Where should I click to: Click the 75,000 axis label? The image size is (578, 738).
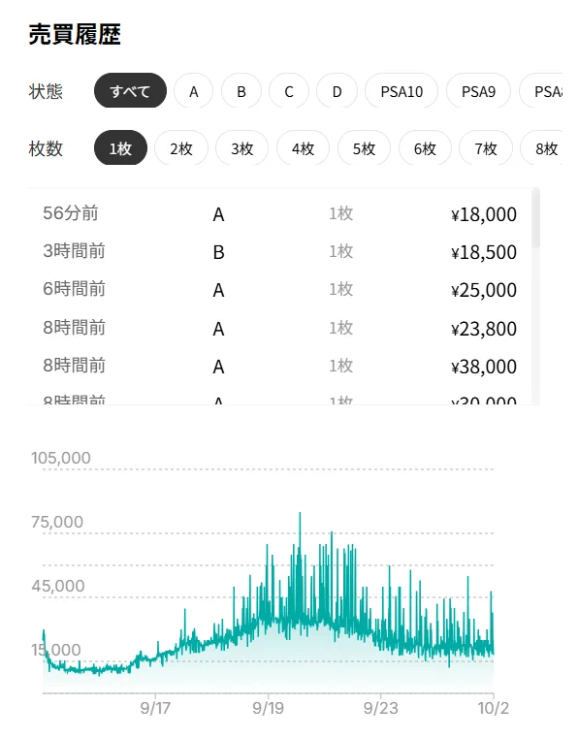57,522
